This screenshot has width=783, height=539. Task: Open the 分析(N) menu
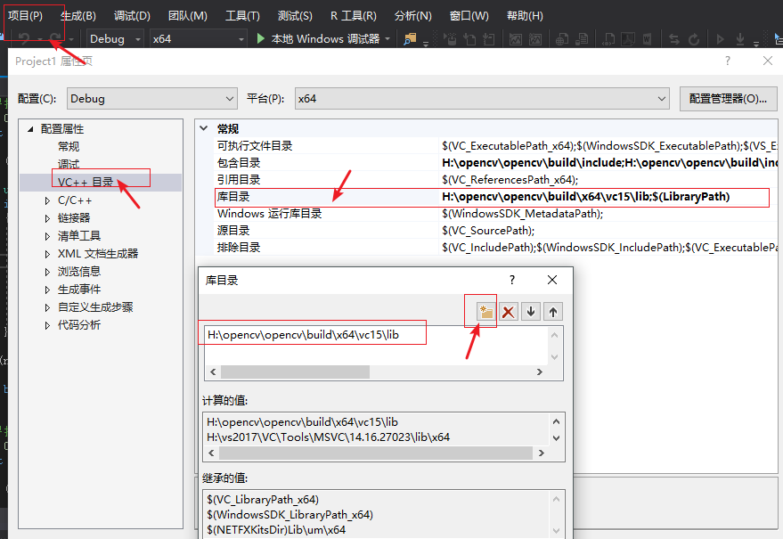click(x=412, y=15)
